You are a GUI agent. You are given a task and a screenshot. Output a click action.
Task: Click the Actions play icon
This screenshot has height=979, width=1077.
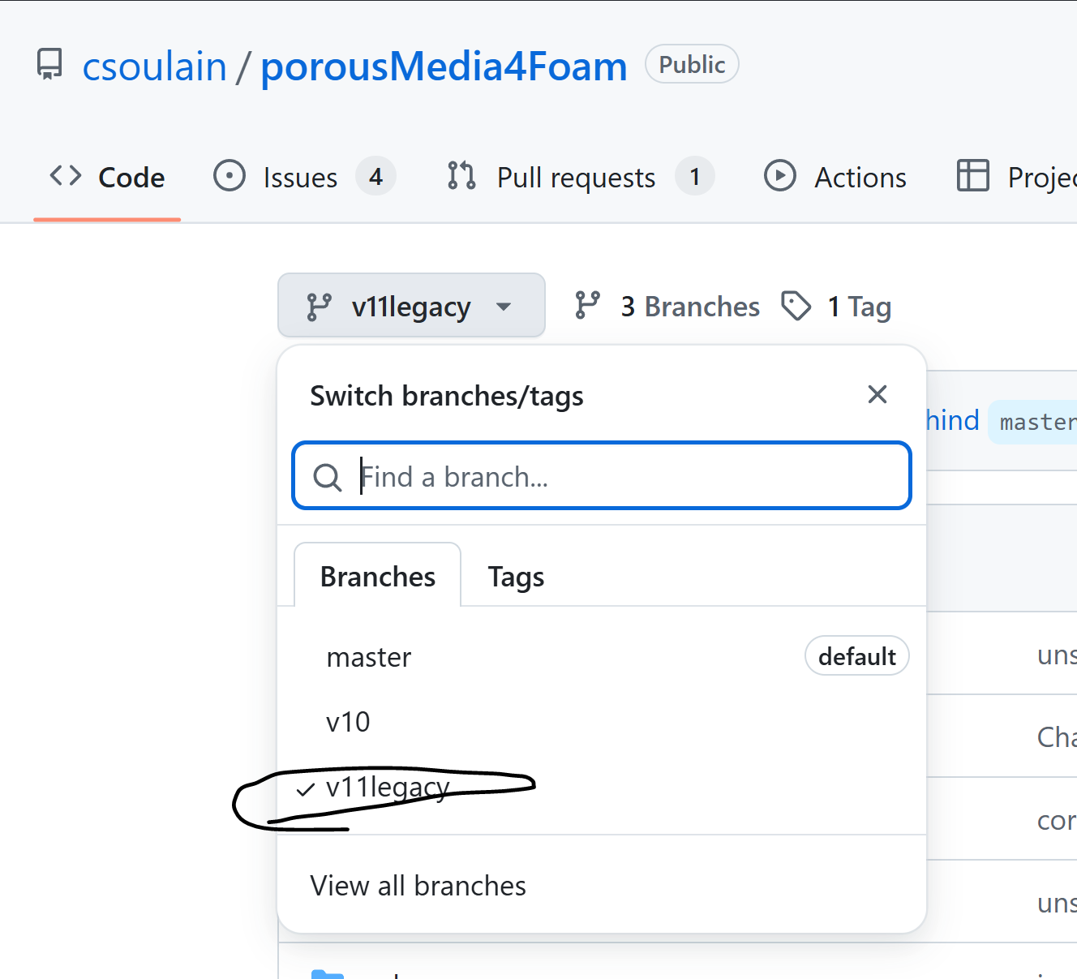[x=780, y=176]
